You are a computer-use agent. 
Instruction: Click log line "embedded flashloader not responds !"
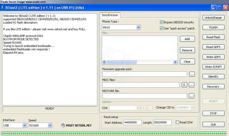pyautogui.click(x=26, y=49)
